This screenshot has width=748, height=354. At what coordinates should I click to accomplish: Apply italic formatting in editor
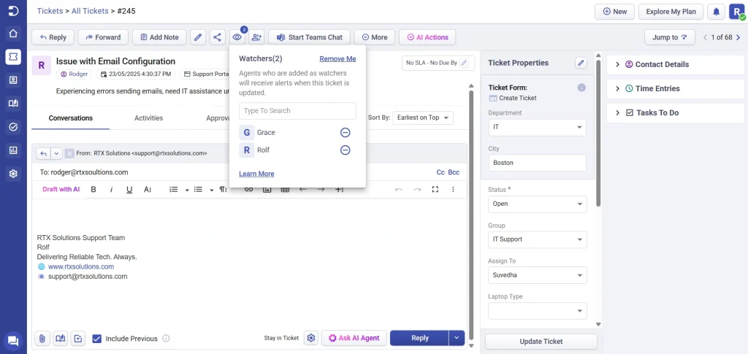(x=111, y=190)
